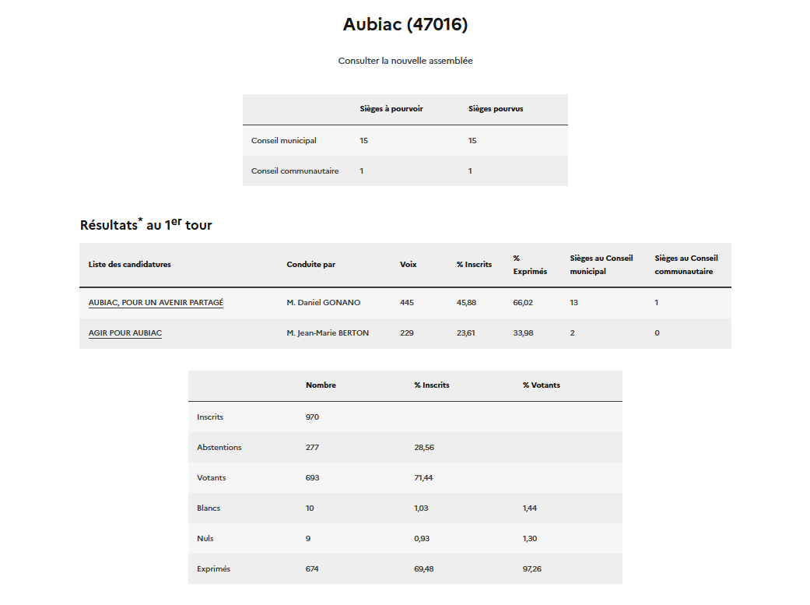The height and width of the screenshot is (605, 810).
Task: Open the AGIR POUR AUBIAC list link
Action: click(125, 332)
